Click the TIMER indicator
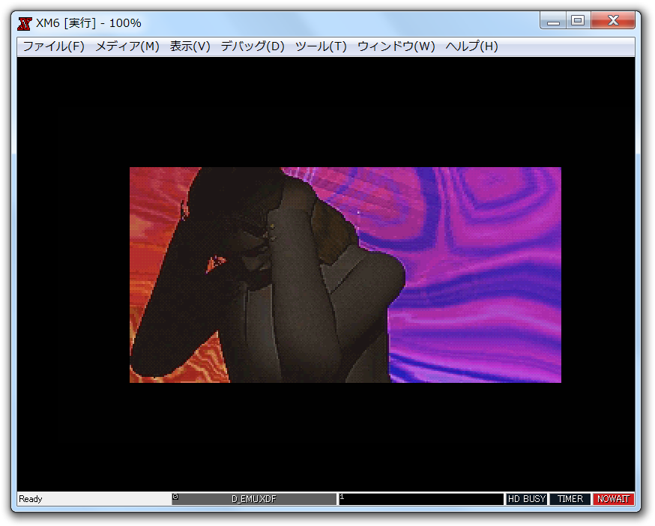The height and width of the screenshot is (526, 655). [570, 499]
